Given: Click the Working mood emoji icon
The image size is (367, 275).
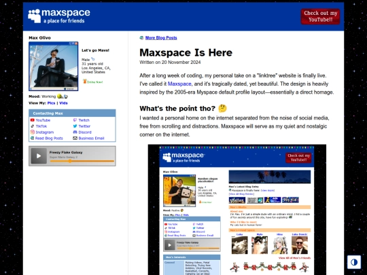Looking at the screenshot, I should point(63,96).
